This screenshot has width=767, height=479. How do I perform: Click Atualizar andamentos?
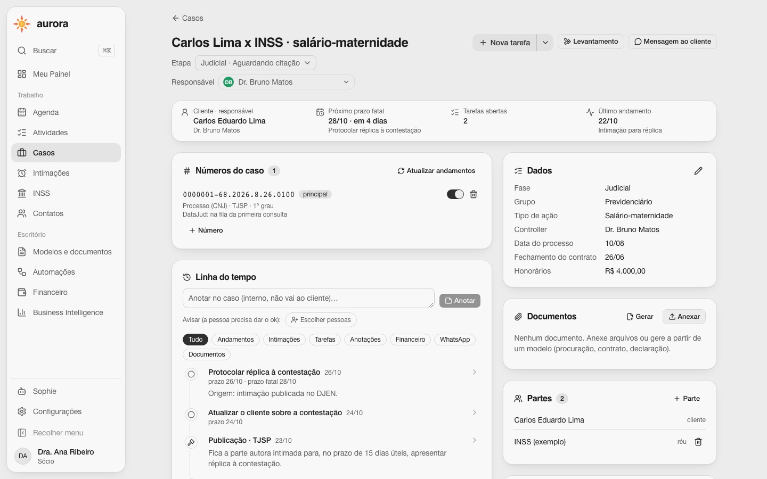pos(436,171)
